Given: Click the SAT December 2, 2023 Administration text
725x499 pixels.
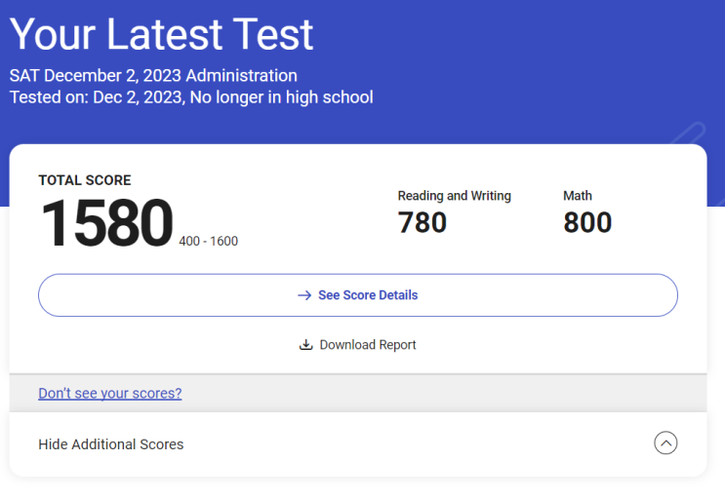Looking at the screenshot, I should pyautogui.click(x=153, y=76).
